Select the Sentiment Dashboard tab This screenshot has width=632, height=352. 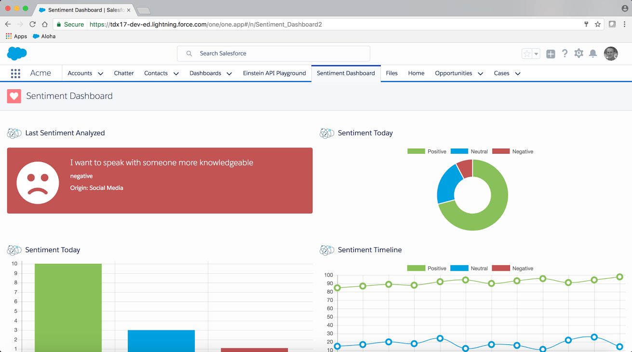coord(346,73)
